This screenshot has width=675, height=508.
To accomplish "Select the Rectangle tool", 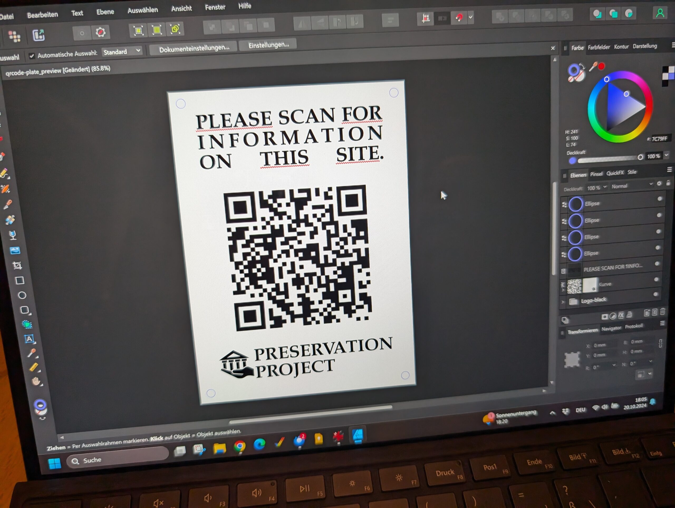I will click(x=20, y=281).
